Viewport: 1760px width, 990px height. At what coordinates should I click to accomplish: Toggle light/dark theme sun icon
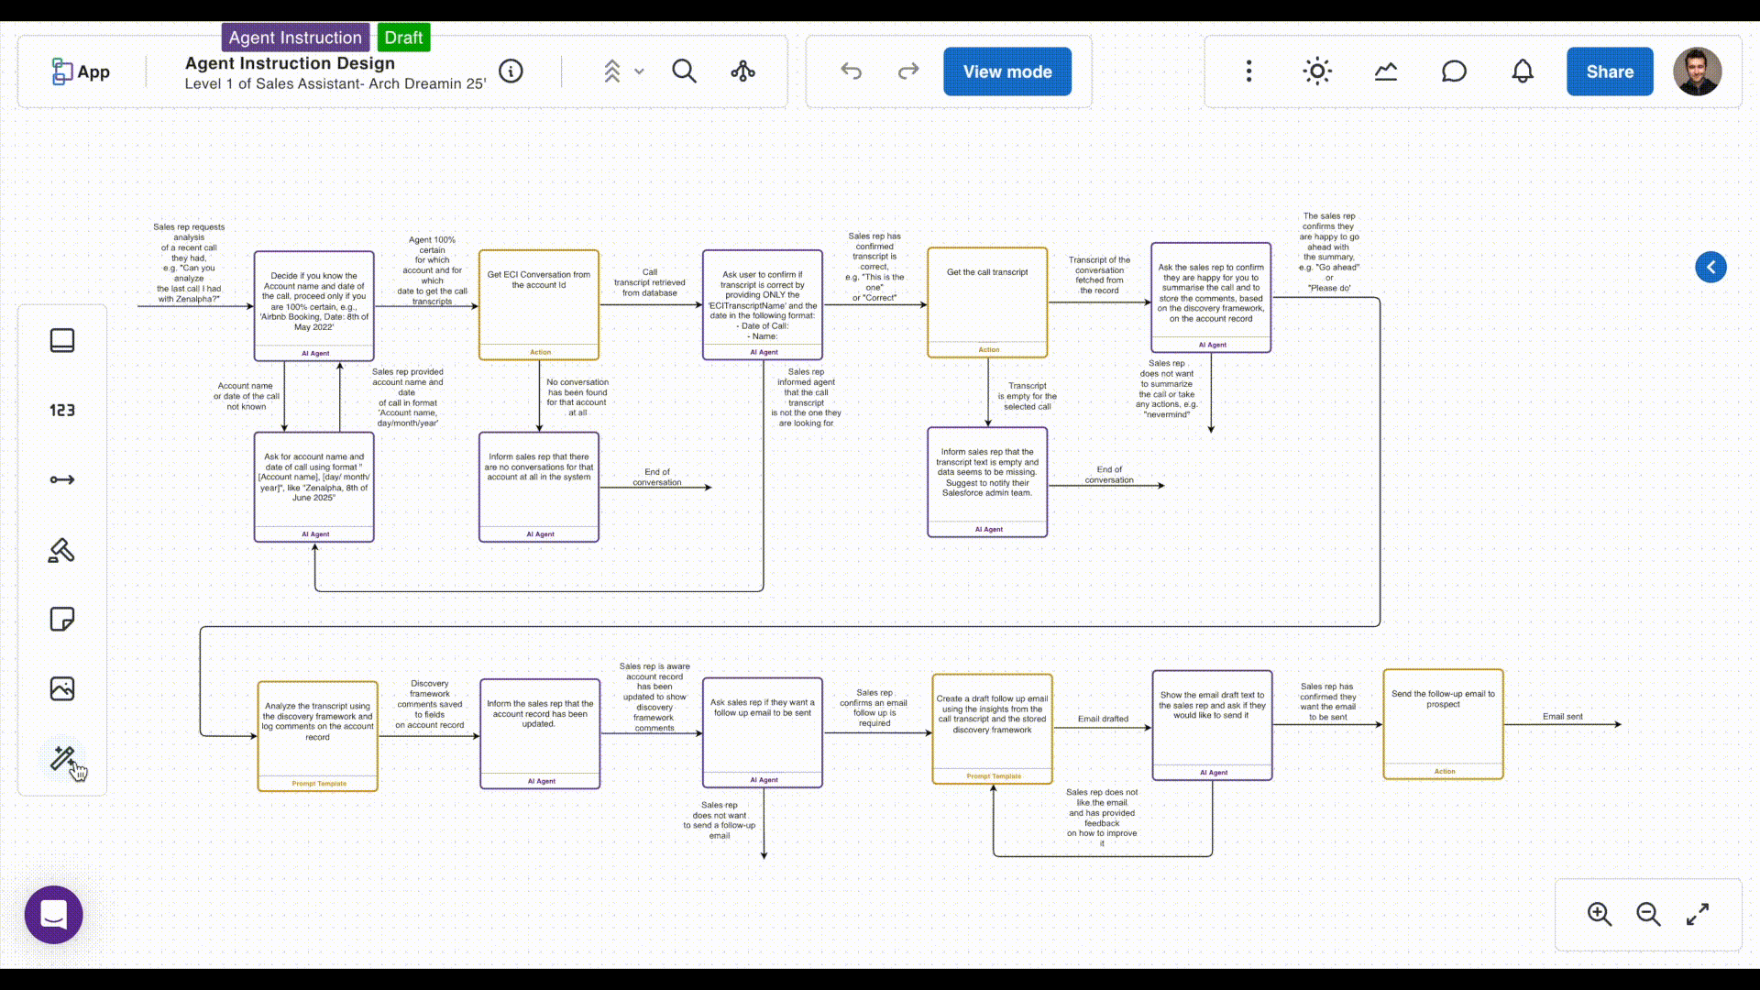(x=1317, y=71)
